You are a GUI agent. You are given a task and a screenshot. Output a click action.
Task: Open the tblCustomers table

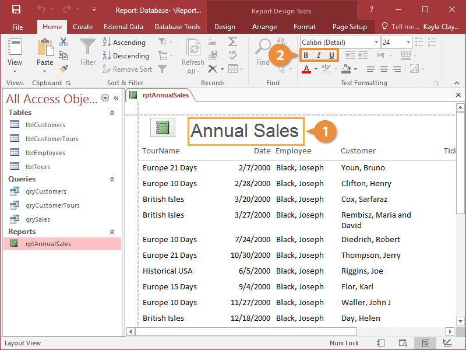coord(45,125)
